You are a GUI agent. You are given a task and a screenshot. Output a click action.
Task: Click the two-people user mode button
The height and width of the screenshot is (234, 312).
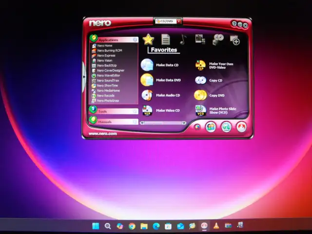211,127
